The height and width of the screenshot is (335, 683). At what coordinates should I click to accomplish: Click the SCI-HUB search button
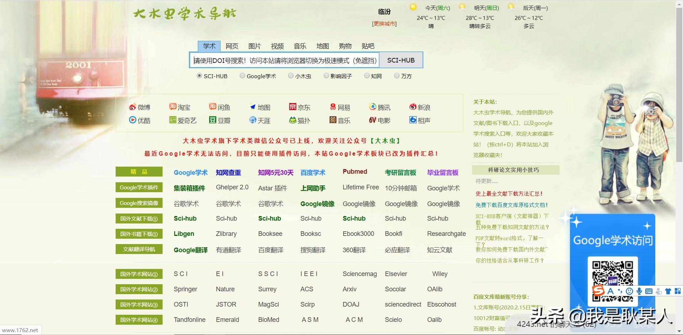401,60
